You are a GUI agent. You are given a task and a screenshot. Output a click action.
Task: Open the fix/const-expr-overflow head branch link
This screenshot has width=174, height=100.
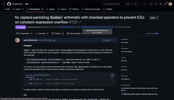pyautogui.click(x=97, y=27)
